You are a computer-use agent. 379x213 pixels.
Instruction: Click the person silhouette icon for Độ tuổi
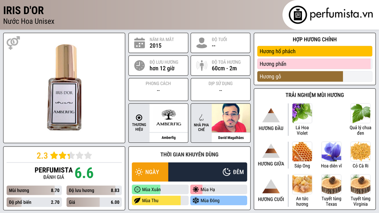coord(202,43)
